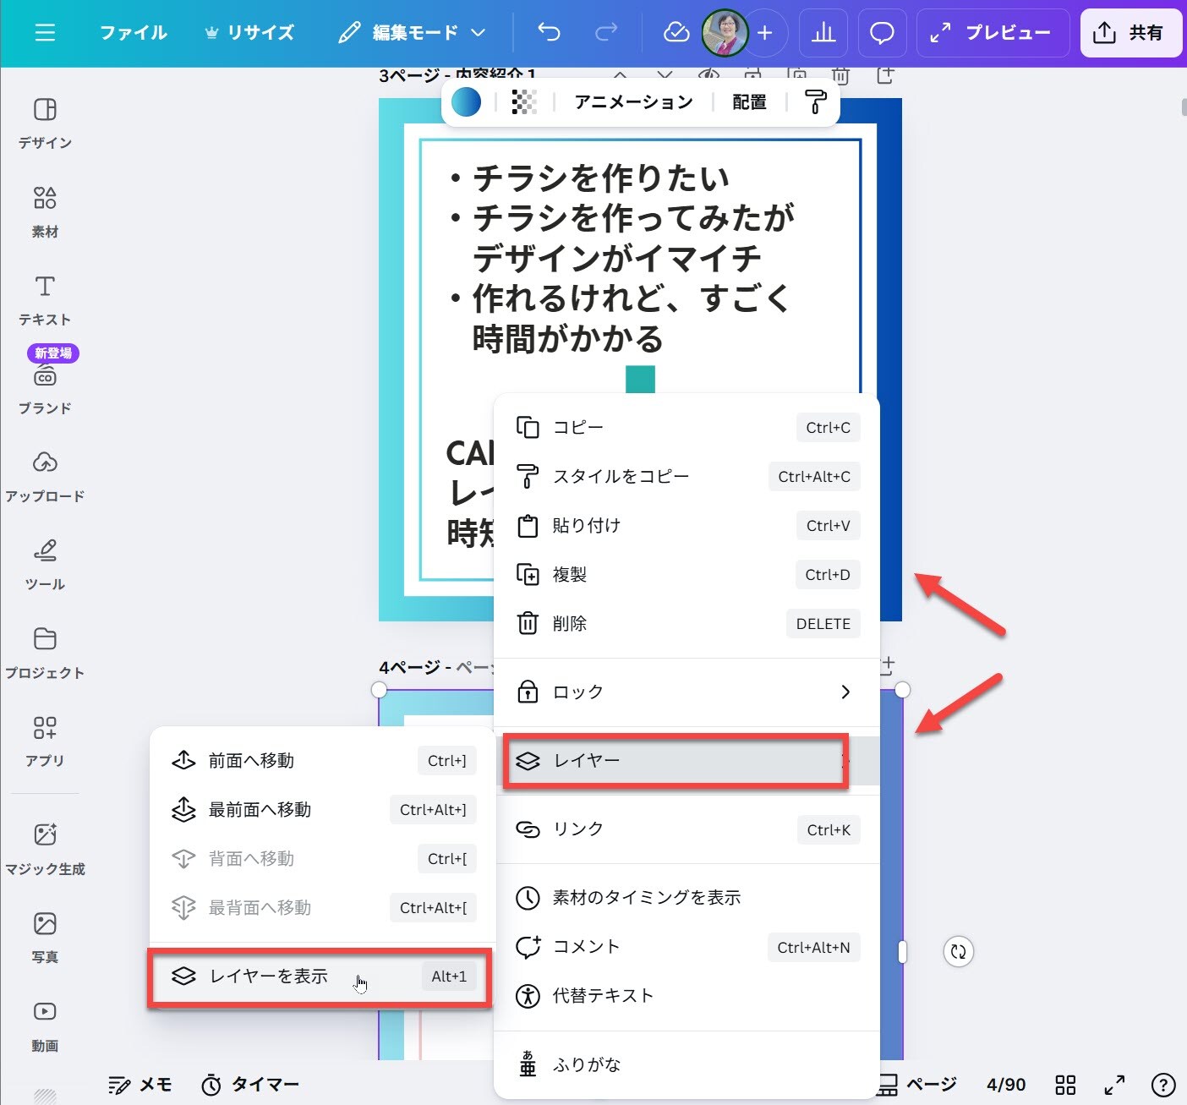The width and height of the screenshot is (1187, 1105).
Task: Open the hamburger main menu
Action: (45, 33)
